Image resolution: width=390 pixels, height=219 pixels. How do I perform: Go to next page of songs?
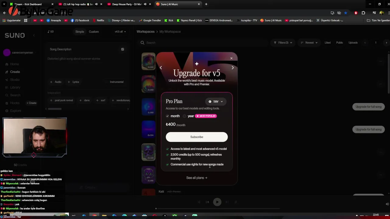pyautogui.click(x=386, y=43)
